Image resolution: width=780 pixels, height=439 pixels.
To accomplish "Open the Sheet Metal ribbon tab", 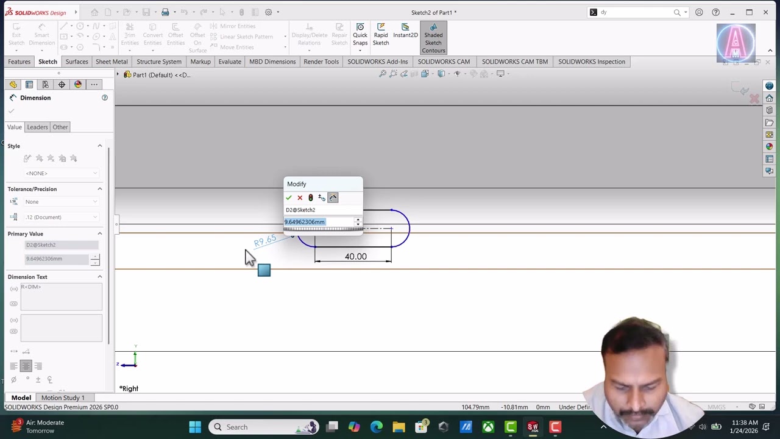I will (112, 62).
